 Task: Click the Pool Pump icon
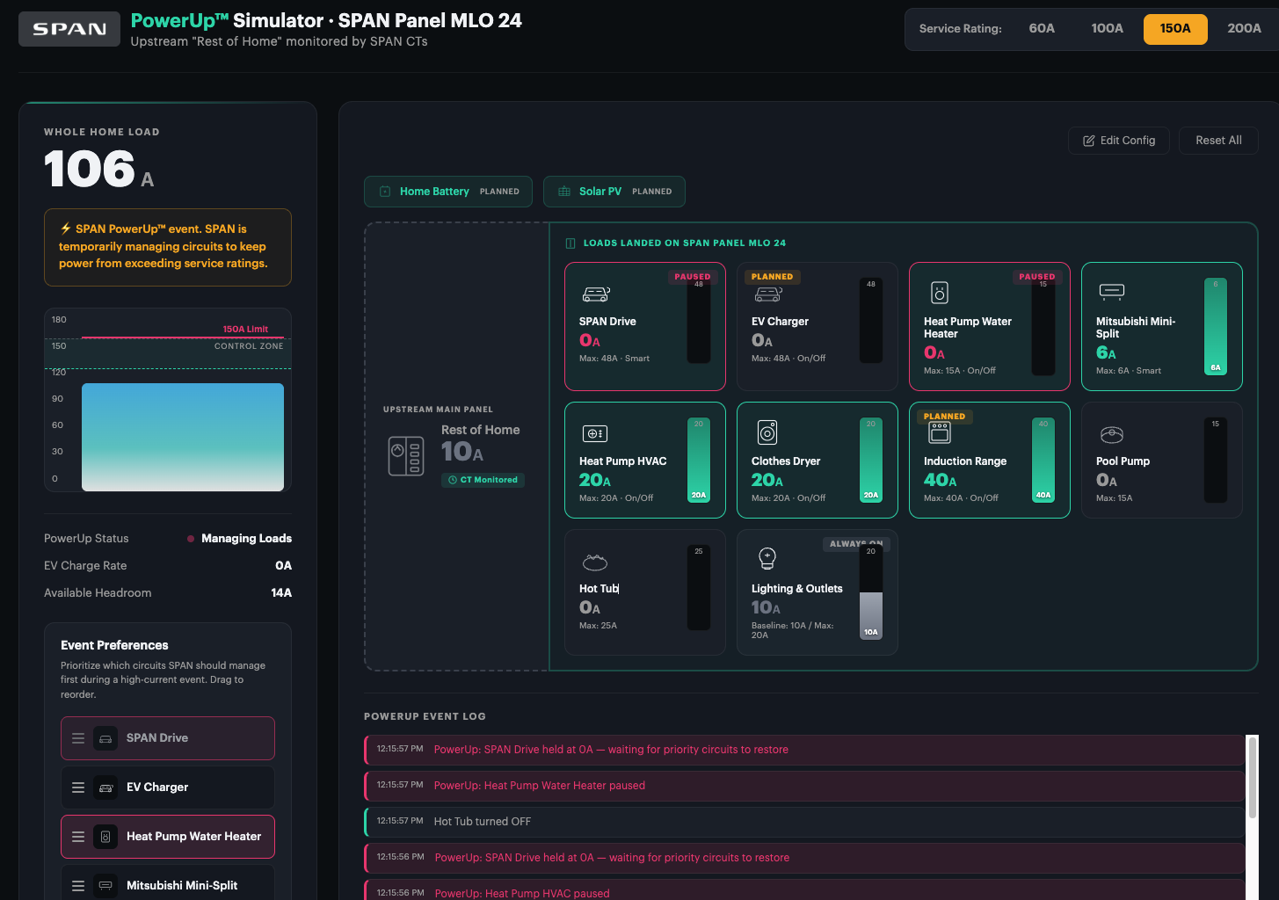[x=1112, y=434]
